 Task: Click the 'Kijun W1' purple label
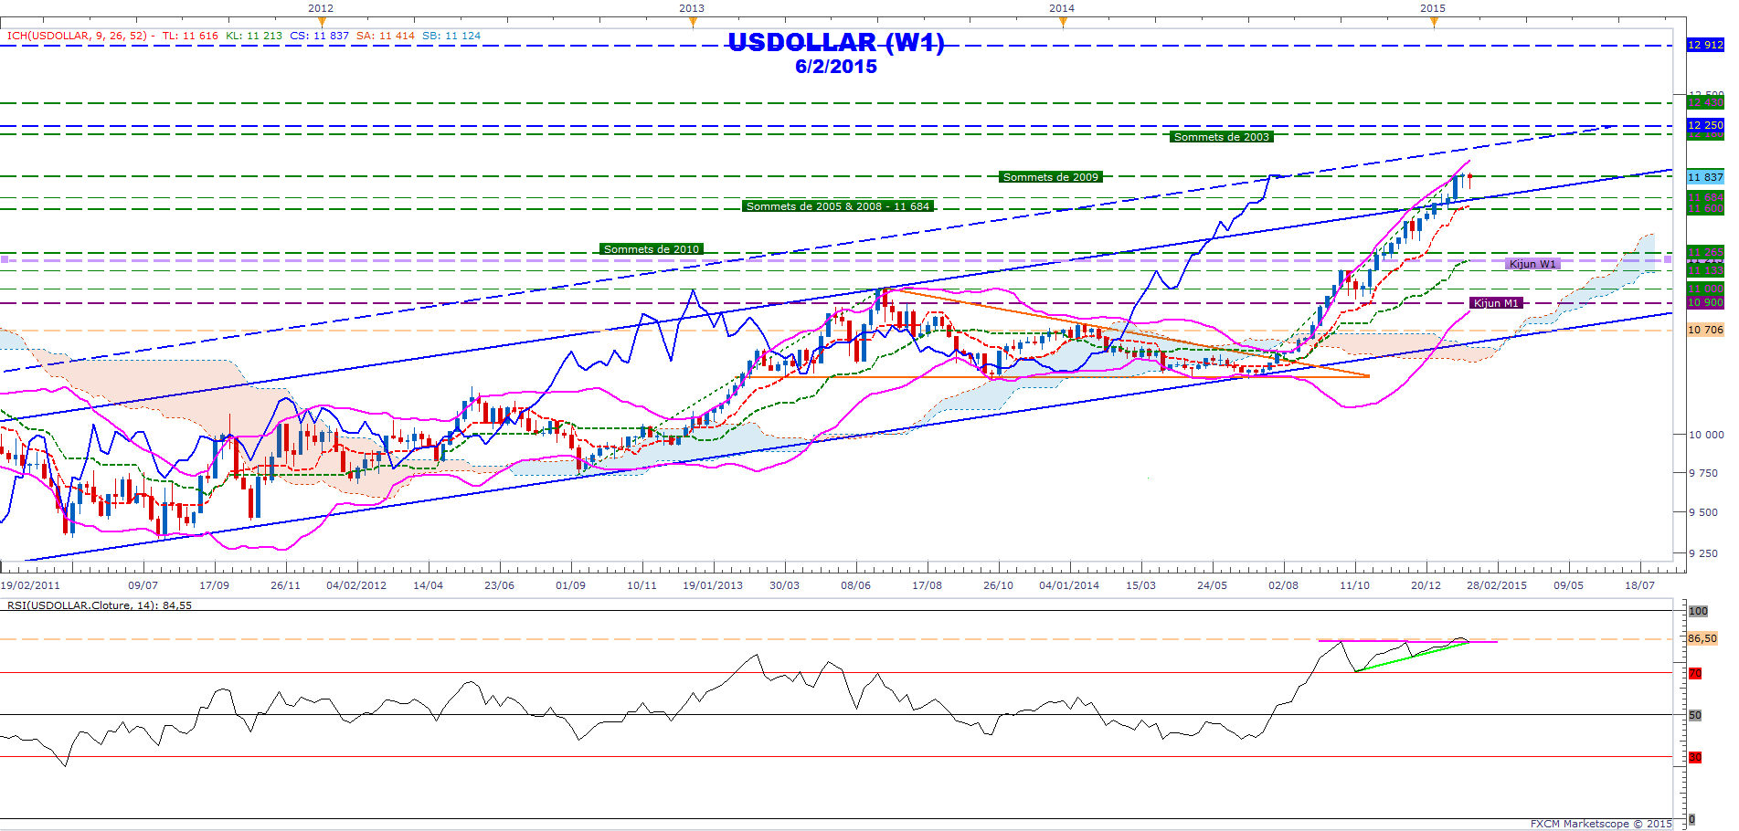pos(1532,264)
